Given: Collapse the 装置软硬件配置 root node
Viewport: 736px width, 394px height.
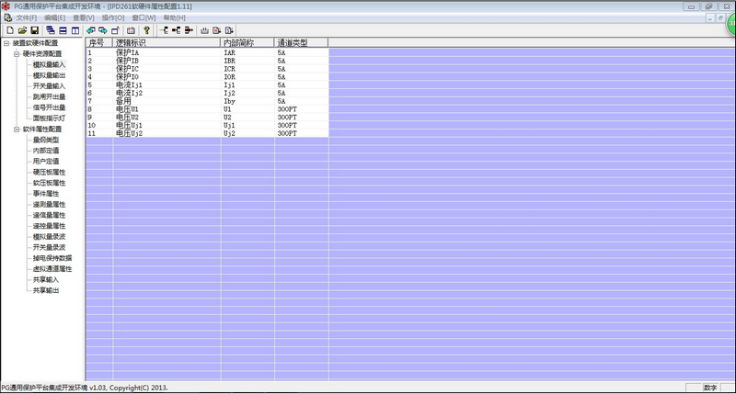Looking at the screenshot, I should point(6,43).
